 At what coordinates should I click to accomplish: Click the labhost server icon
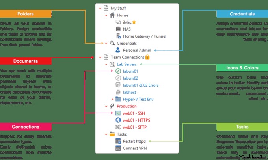point(118,92)
